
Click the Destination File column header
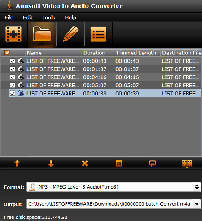click(181, 53)
